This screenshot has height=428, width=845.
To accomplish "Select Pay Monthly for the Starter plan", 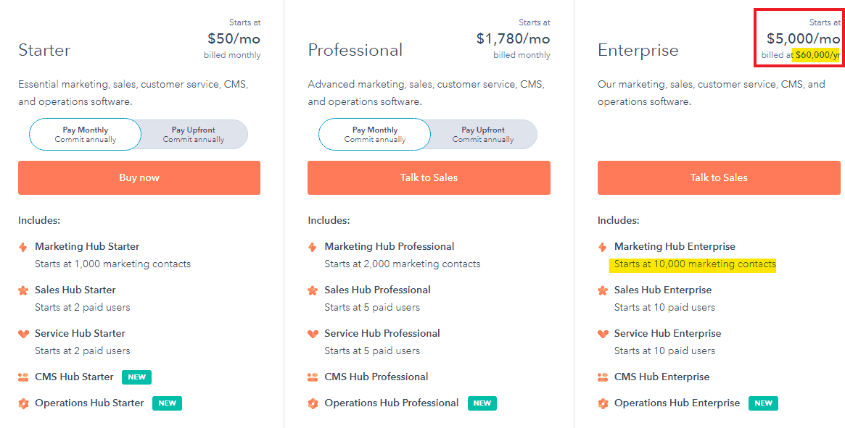I will (x=85, y=135).
